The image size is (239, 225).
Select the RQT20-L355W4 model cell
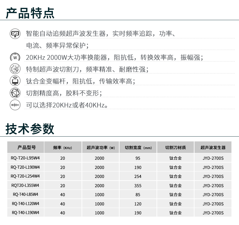(x=25, y=186)
